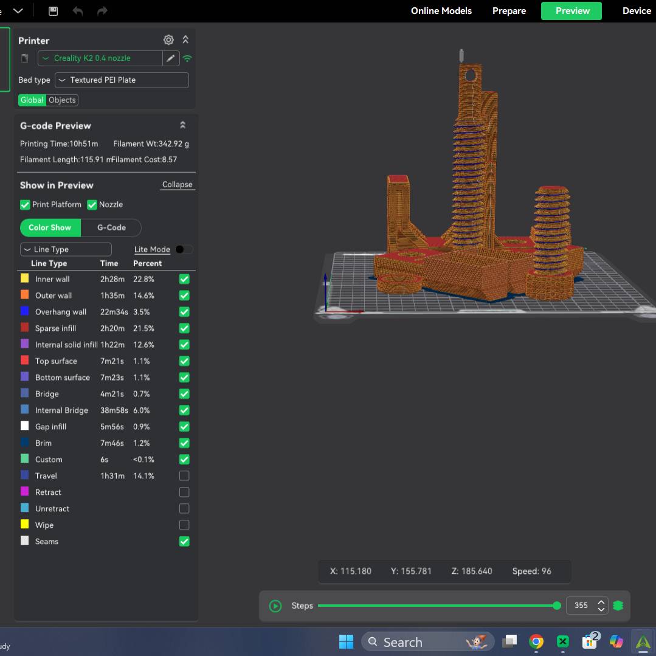656x656 pixels.
Task: Open the Line Type dropdown
Action: [x=66, y=249]
